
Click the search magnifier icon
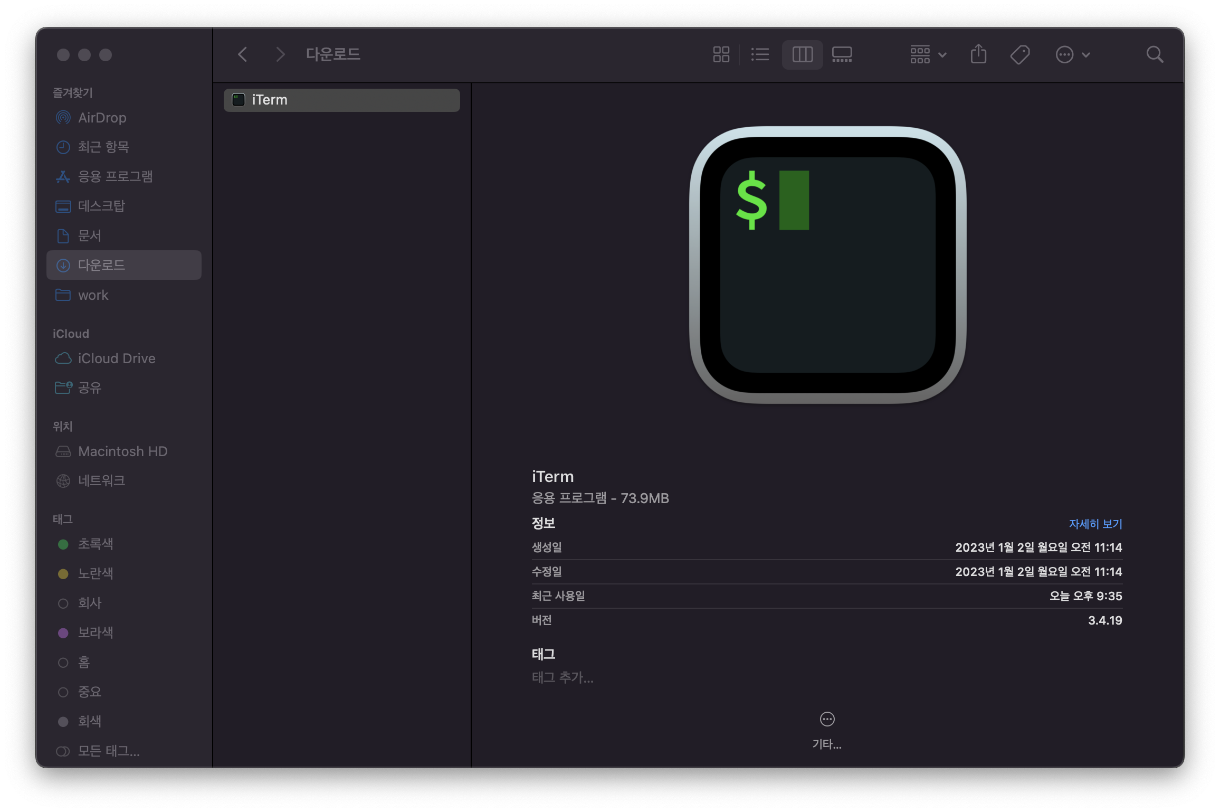1155,54
